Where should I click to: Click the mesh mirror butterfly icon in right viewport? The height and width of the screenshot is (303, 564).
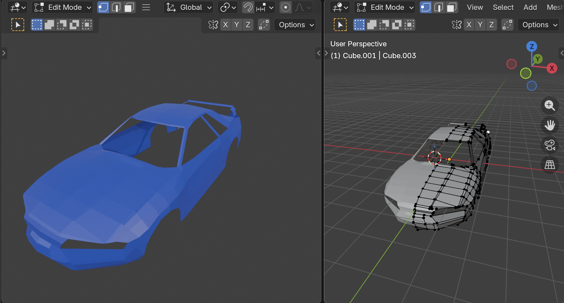pyautogui.click(x=457, y=25)
